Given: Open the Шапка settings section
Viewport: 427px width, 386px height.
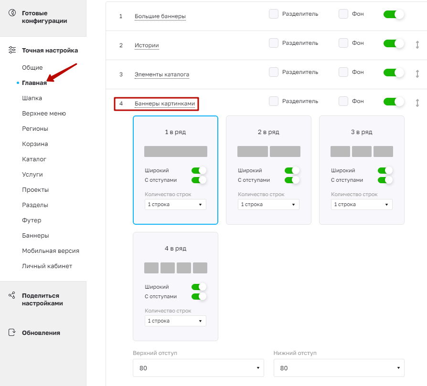Looking at the screenshot, I should [x=32, y=98].
